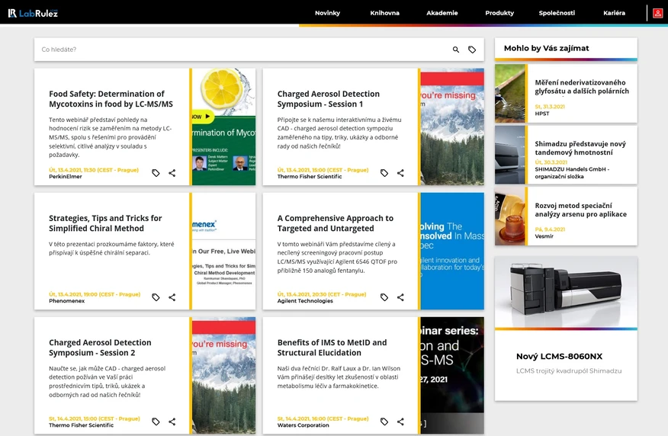Open 'Strategies, Tips and Tricks' webinar title
This screenshot has width=668, height=436.
click(105, 223)
